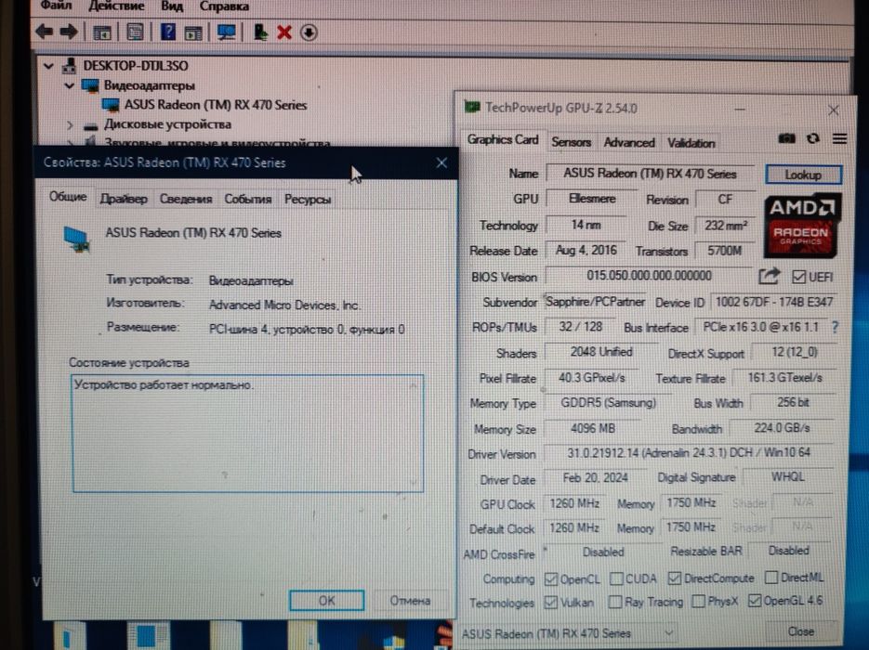
Task: Toggle the OpenGL 4.6 checkbox
Action: pyautogui.click(x=755, y=601)
